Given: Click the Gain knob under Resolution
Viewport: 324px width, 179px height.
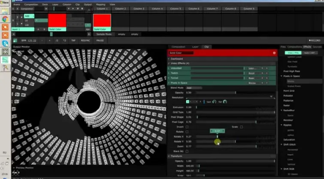Looking at the screenshot, I should click(214, 102).
